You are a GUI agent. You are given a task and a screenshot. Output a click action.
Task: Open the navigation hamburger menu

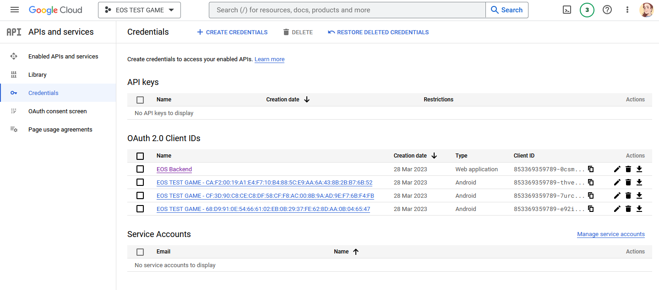tap(15, 10)
